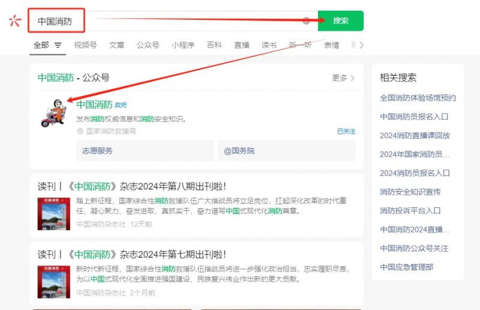Image resolution: width=480 pixels, height=310 pixels.
Task: Open the 志愿服务 menu button
Action: (x=145, y=151)
